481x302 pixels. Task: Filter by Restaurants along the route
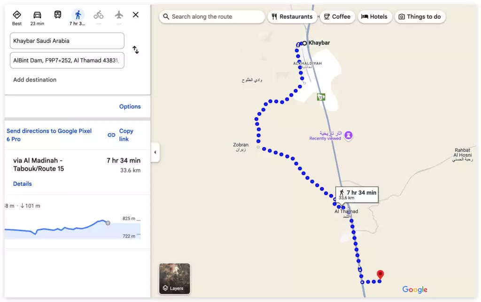point(292,17)
